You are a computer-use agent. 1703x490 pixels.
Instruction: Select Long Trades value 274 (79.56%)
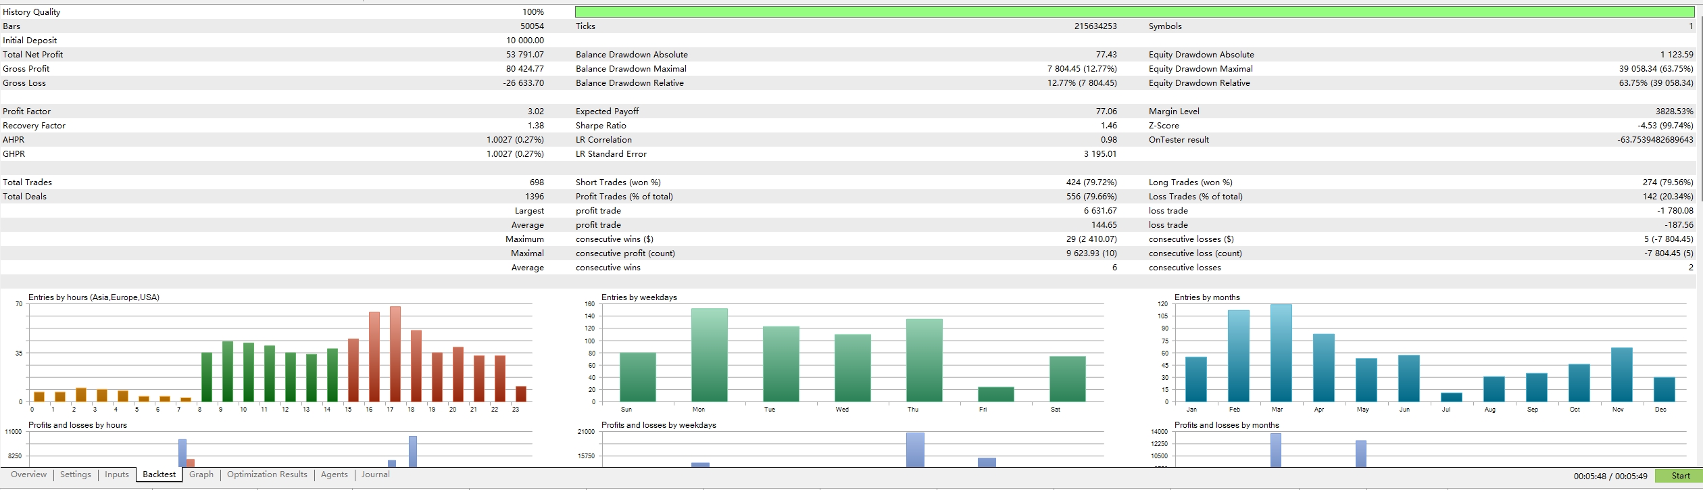coord(1669,182)
